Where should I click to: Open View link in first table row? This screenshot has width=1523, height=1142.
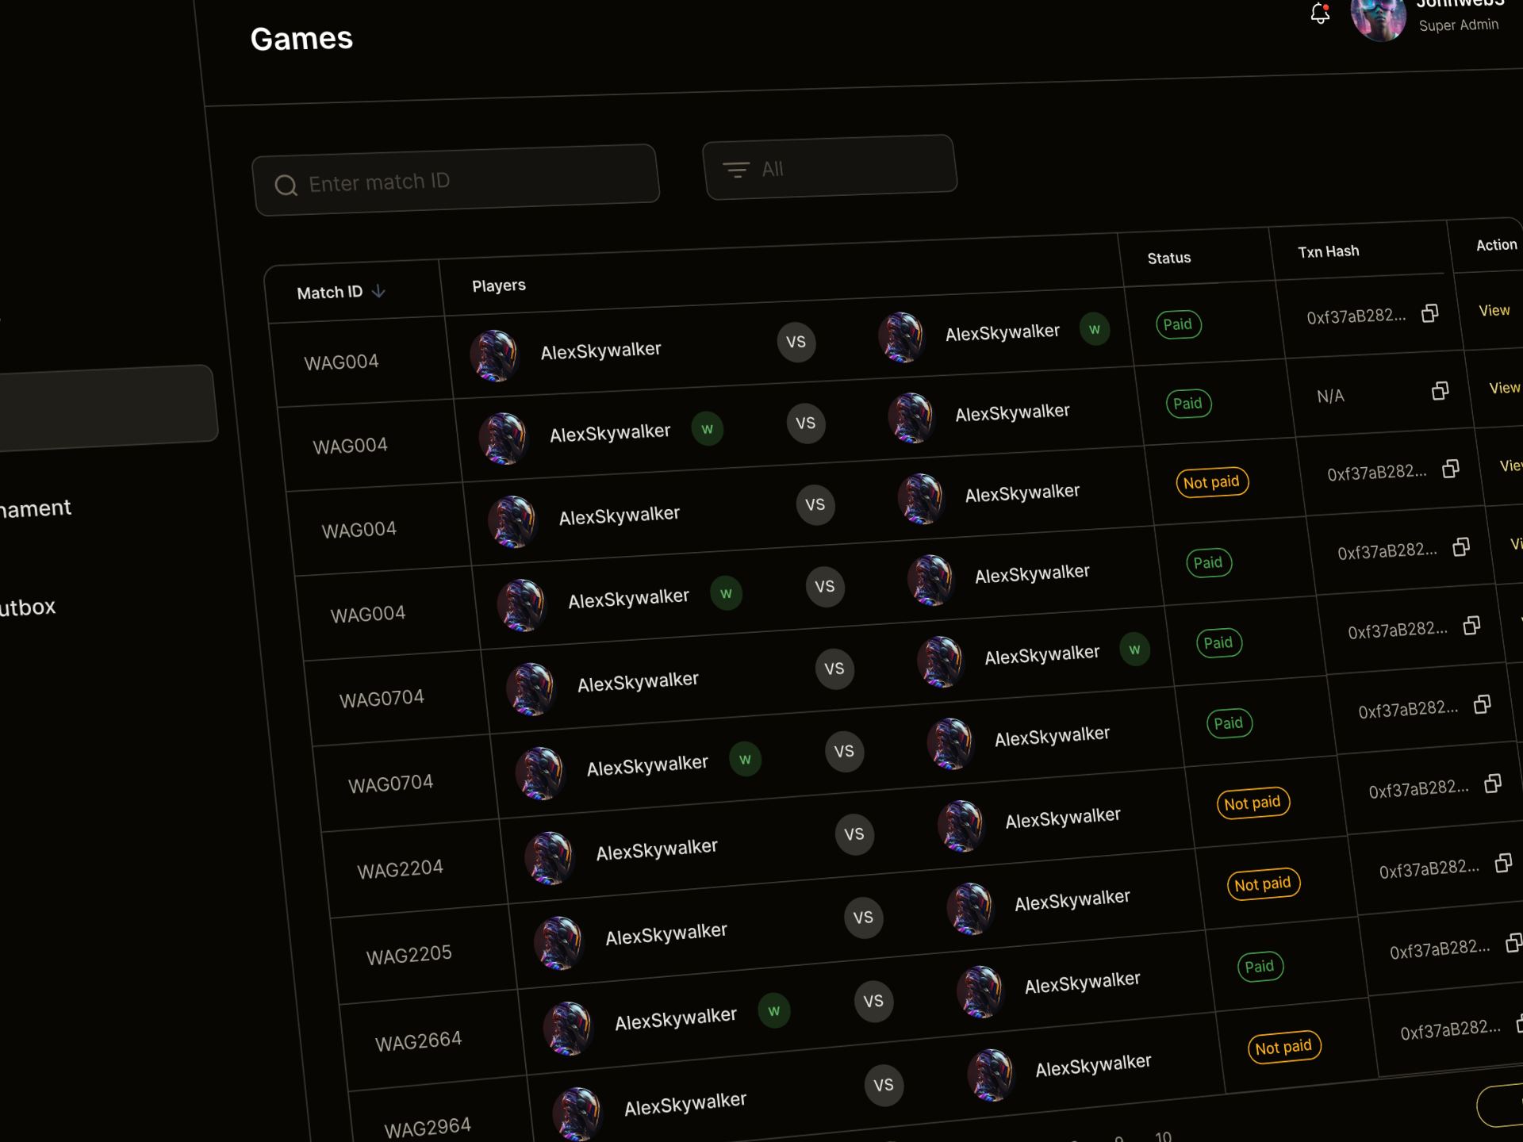pyautogui.click(x=1494, y=310)
